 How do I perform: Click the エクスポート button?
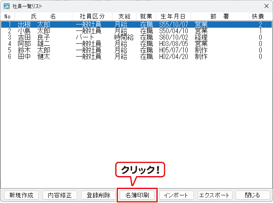pos(215,195)
